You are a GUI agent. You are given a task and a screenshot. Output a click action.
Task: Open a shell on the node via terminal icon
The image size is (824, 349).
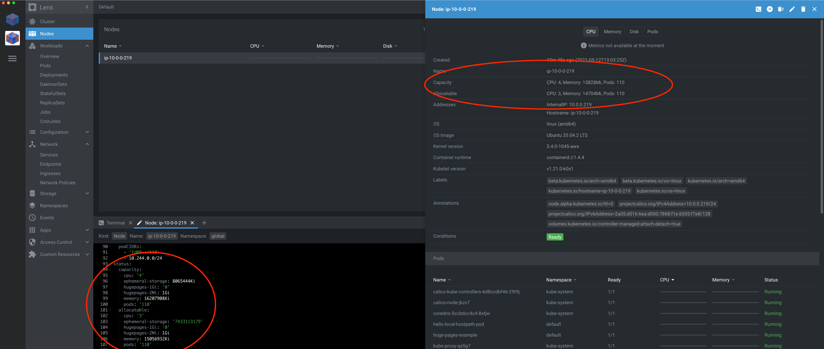(759, 9)
